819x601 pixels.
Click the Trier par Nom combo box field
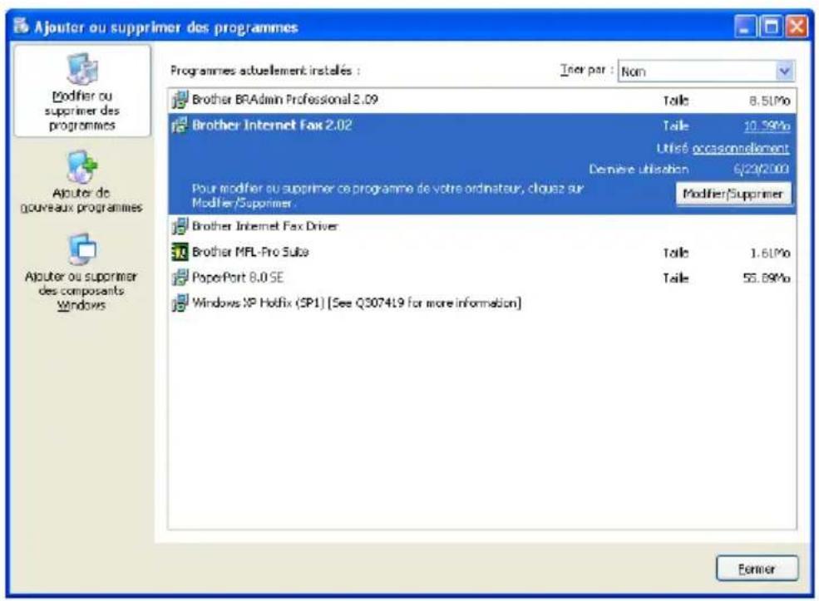[x=706, y=71]
